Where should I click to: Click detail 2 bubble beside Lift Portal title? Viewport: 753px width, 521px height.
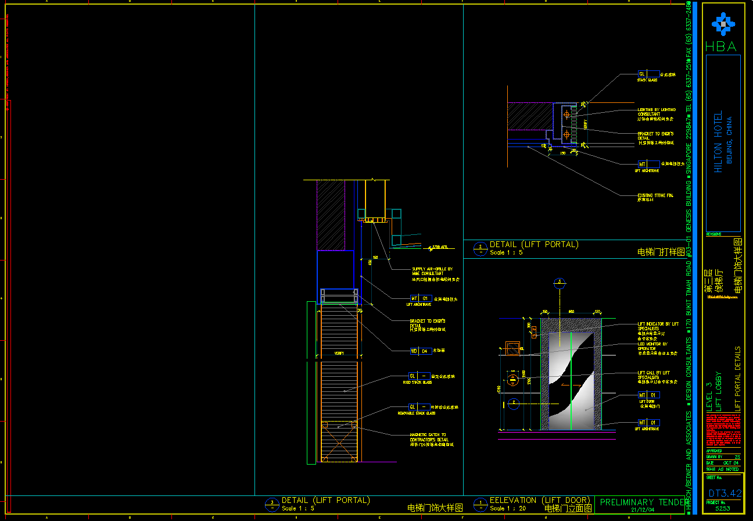point(480,249)
